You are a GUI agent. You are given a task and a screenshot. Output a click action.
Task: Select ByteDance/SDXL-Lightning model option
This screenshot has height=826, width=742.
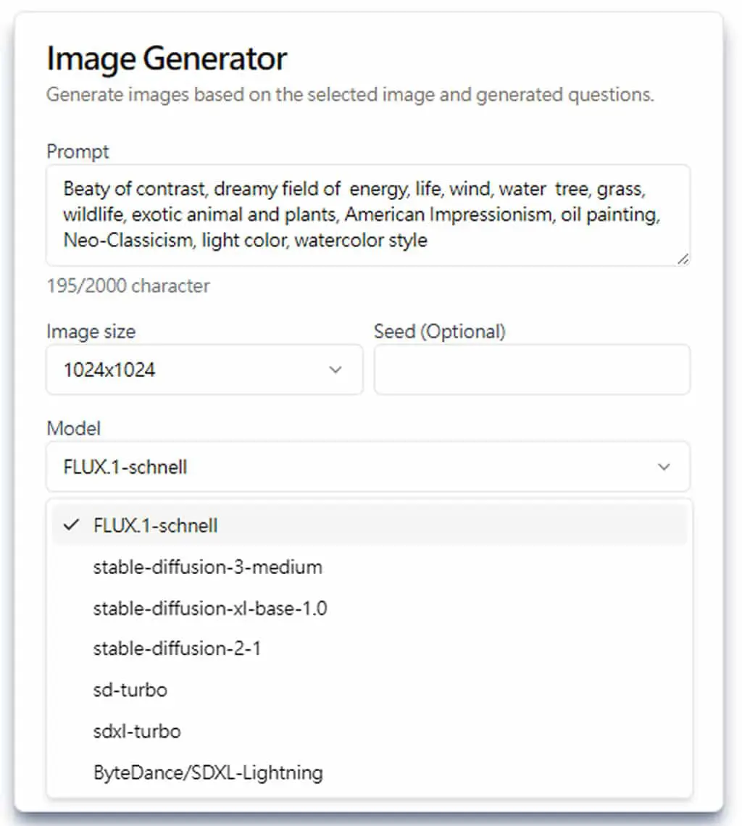pos(369,773)
